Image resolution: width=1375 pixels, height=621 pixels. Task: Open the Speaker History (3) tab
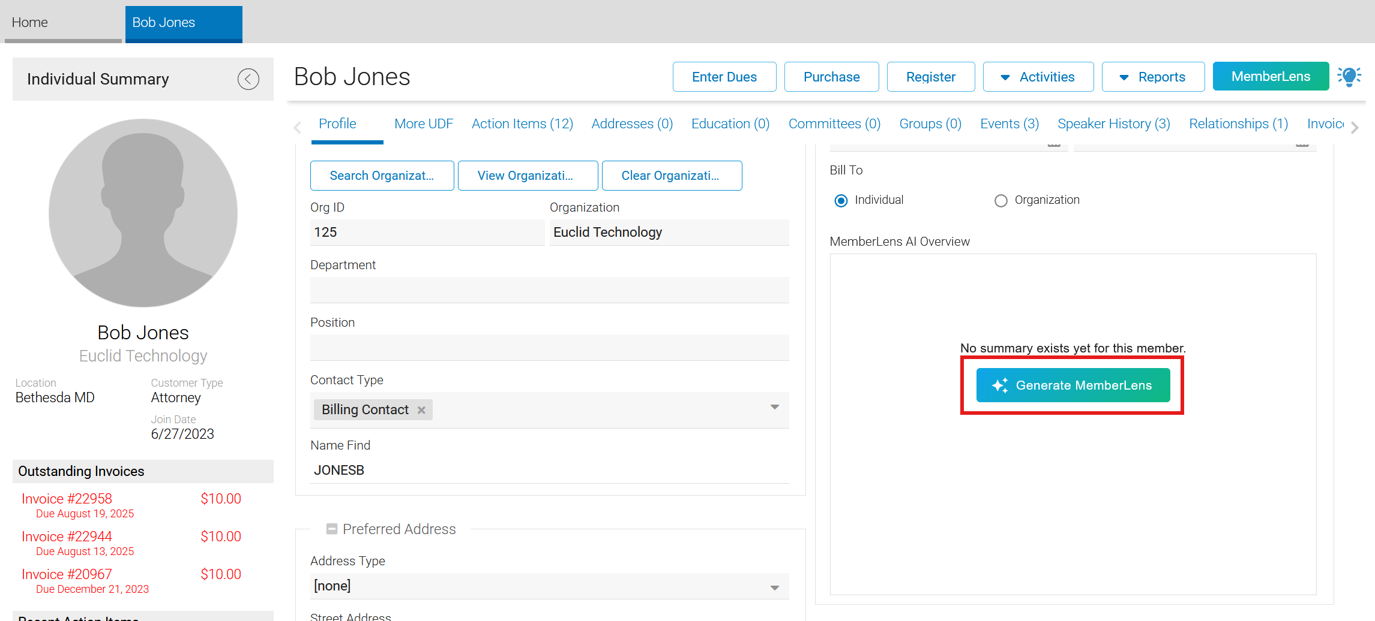coord(1113,123)
